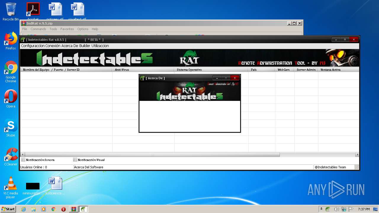
Task: Click the 7:37 PM clock
Action: coord(364,209)
